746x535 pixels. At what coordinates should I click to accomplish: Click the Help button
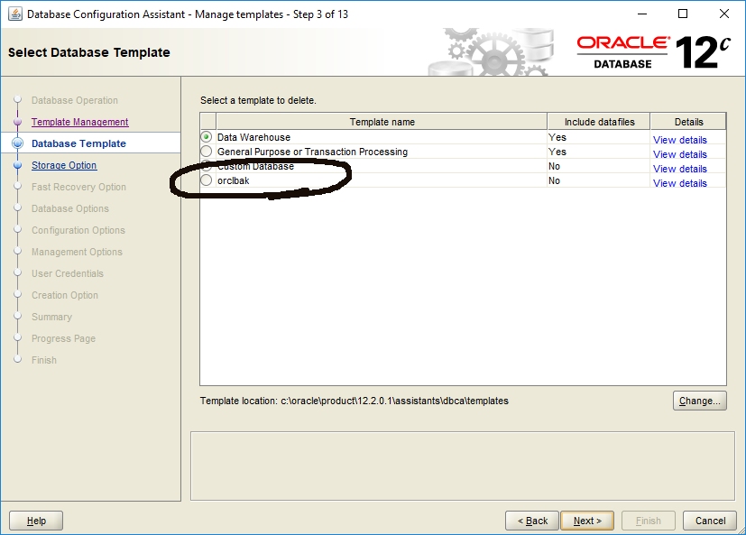pos(36,521)
